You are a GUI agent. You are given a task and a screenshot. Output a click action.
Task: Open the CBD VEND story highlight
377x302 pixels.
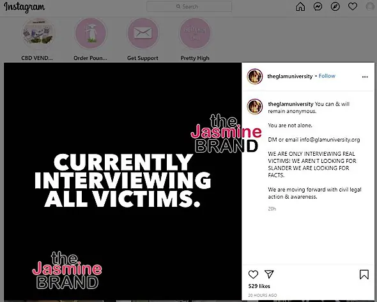point(38,33)
